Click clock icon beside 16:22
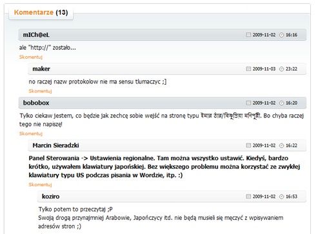The width and height of the screenshot is (316, 234). click(x=281, y=145)
